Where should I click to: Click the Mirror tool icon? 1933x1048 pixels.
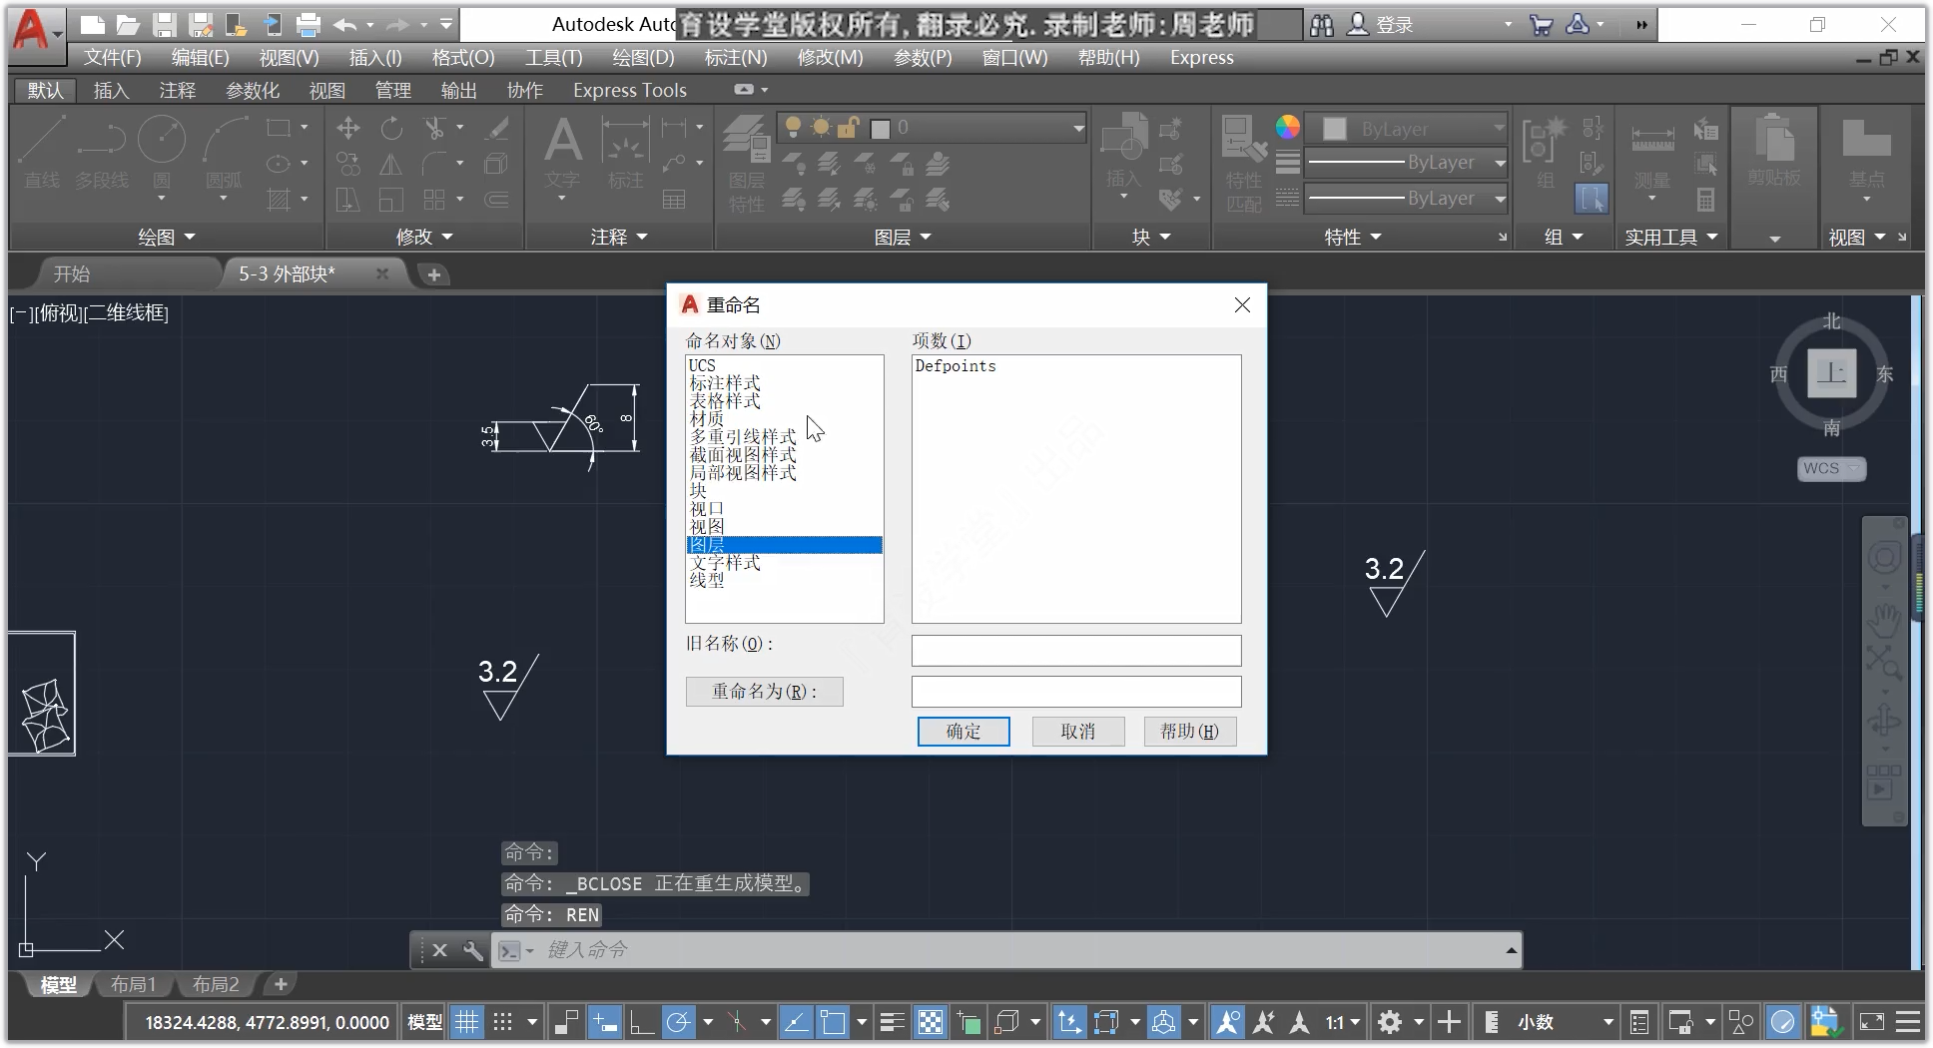391,164
